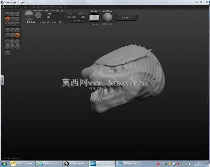The image size is (210, 167).
Task: Select the Inflate brush tool
Action: tap(8, 24)
